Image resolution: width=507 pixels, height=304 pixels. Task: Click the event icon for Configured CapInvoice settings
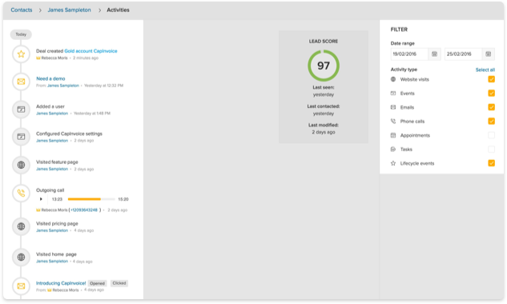click(x=21, y=137)
